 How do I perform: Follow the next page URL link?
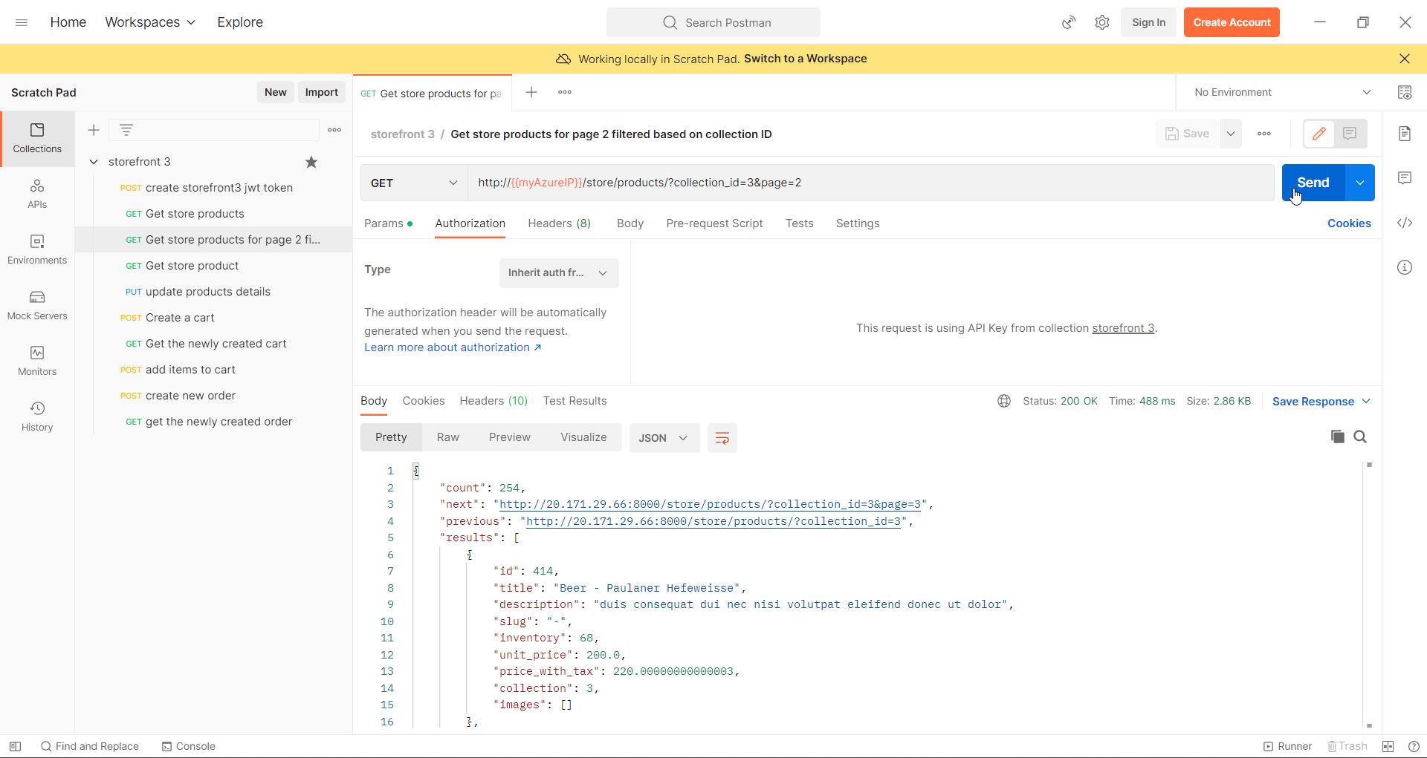point(711,504)
